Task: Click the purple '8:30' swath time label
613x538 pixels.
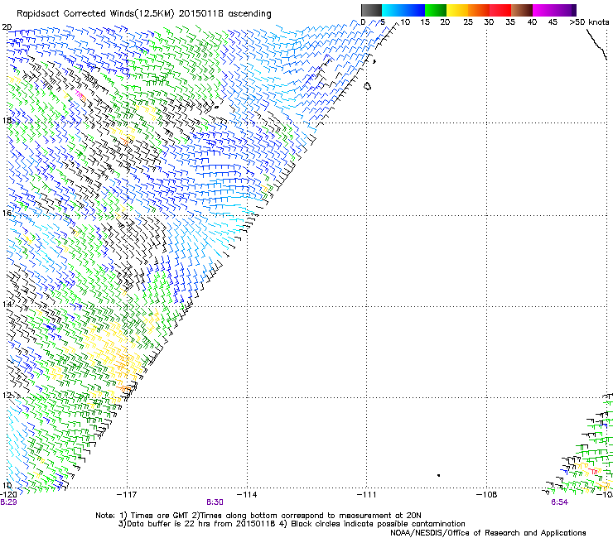Action: 215,502
